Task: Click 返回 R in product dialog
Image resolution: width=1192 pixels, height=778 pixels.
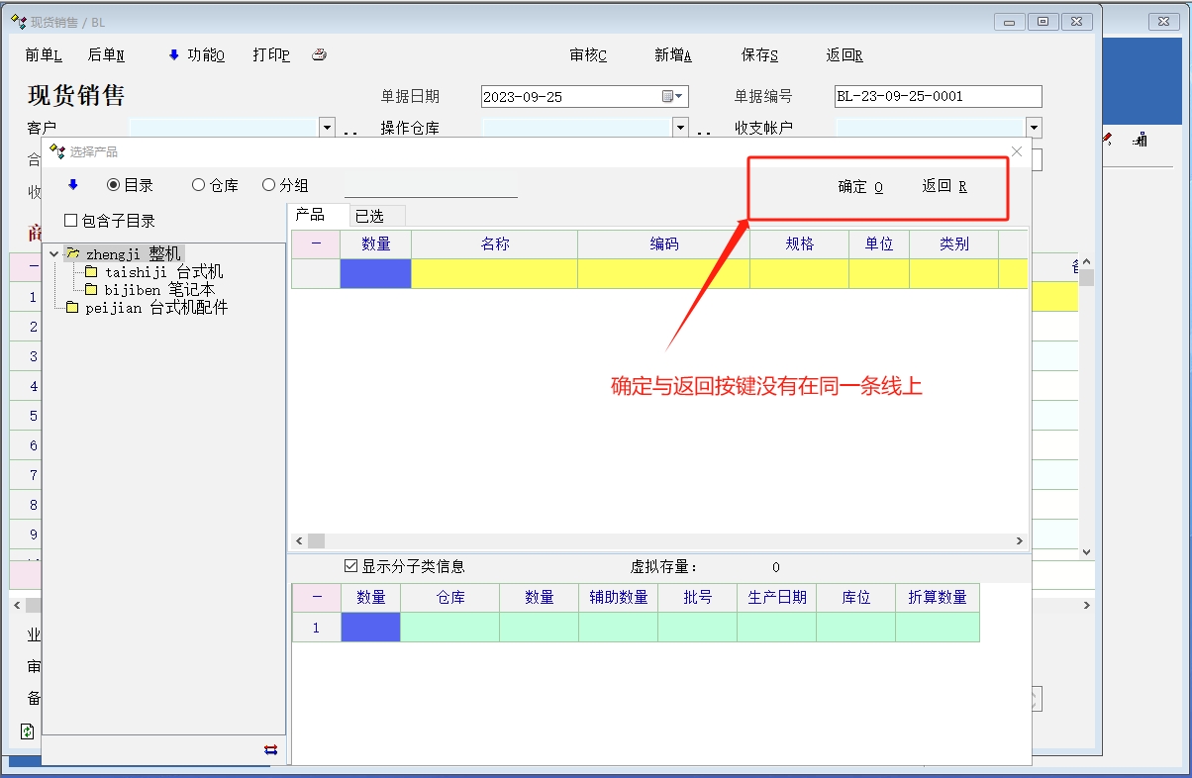Action: (x=944, y=186)
